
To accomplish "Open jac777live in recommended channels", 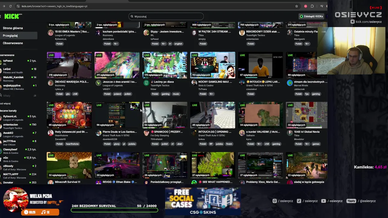I will coord(18,143).
